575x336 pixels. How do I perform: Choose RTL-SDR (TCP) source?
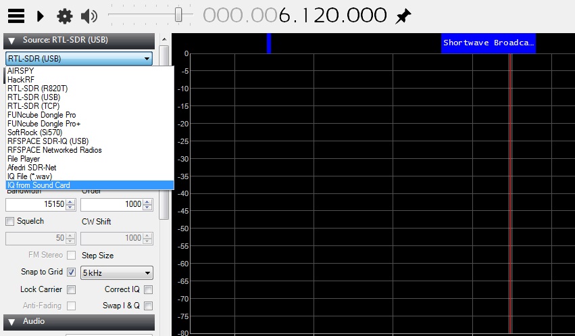click(90, 106)
